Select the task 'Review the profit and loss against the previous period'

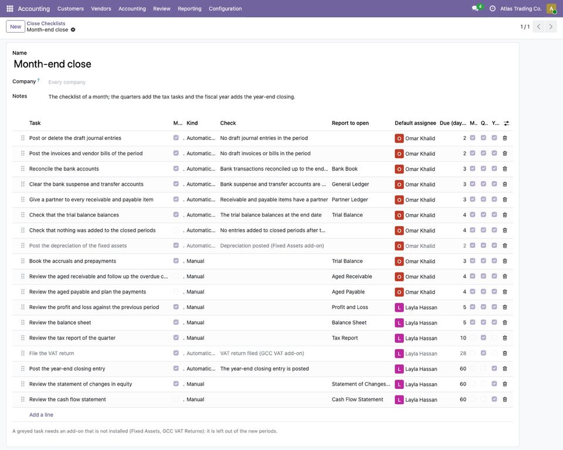[94, 307]
